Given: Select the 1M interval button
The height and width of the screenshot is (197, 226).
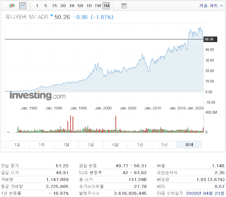Looking at the screenshot, I should (x=106, y=6).
